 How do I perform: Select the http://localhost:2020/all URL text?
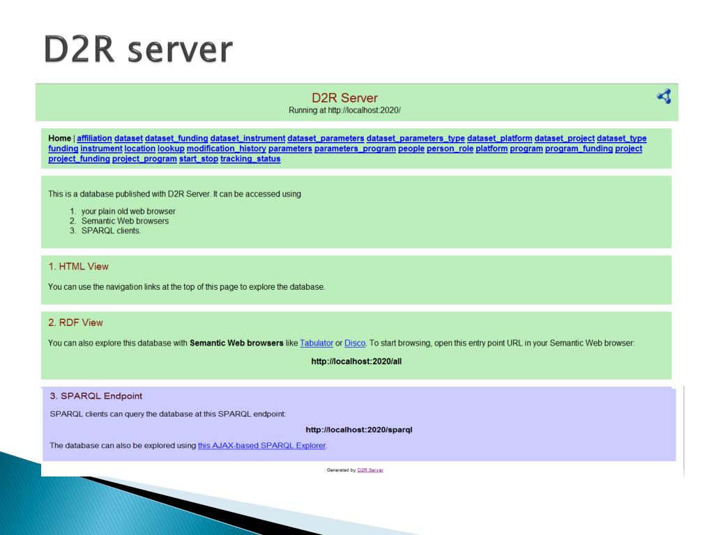point(356,362)
